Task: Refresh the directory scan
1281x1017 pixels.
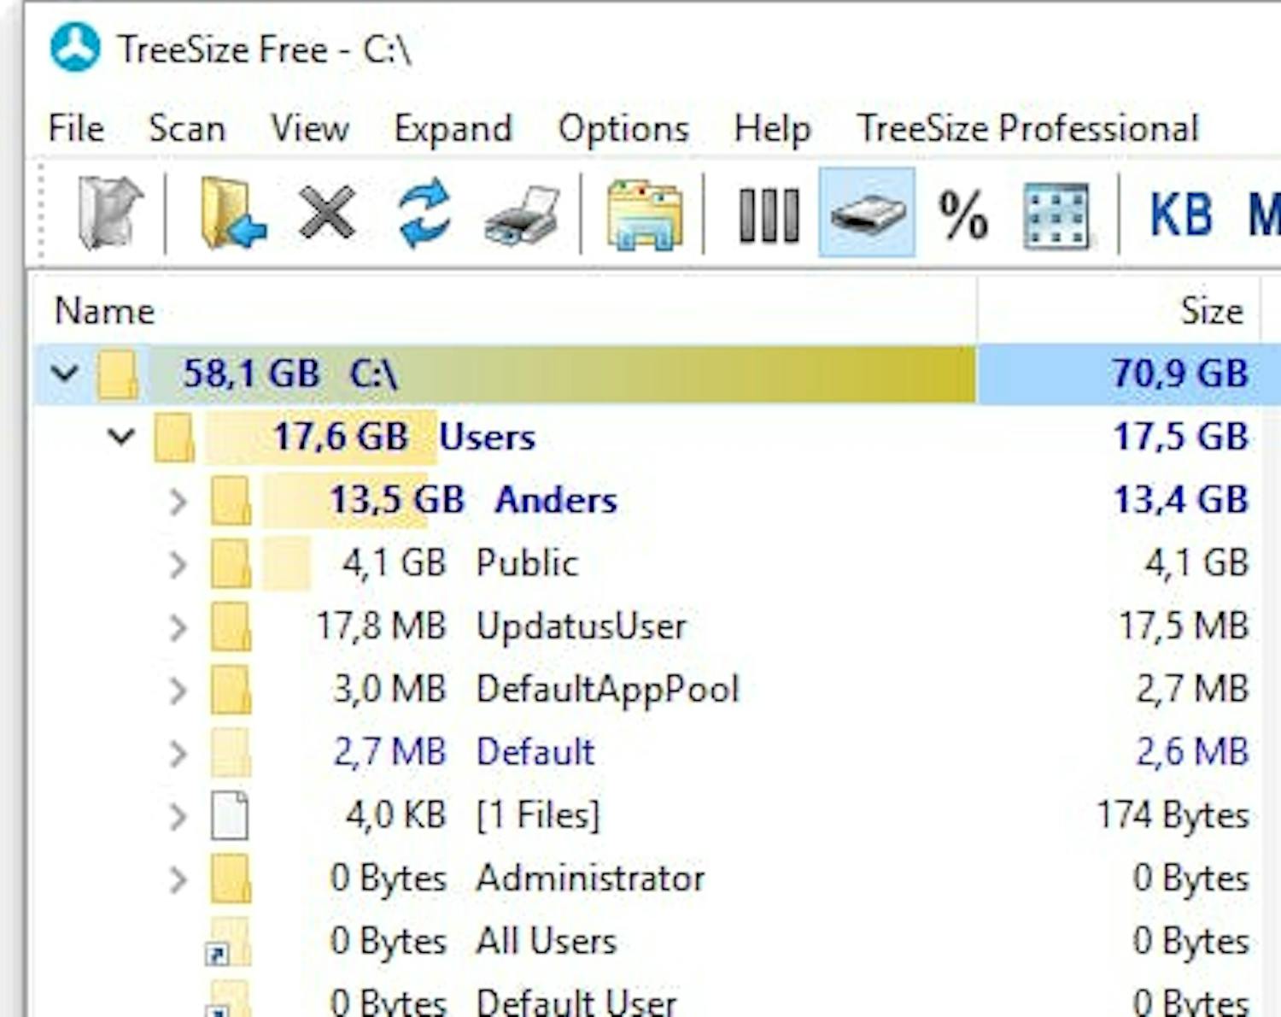Action: (x=424, y=215)
